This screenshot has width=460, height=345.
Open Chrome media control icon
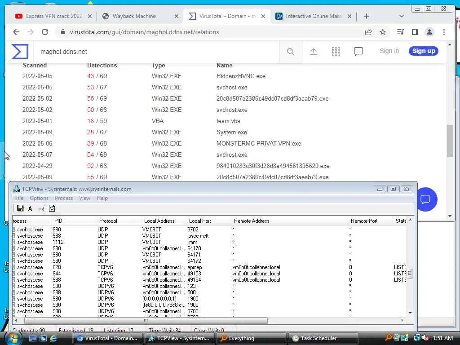(400, 32)
